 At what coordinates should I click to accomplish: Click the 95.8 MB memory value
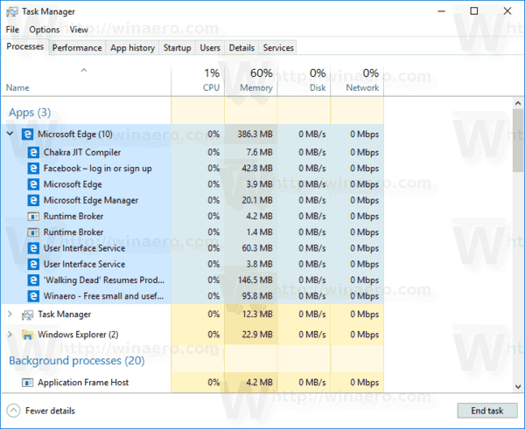click(257, 296)
